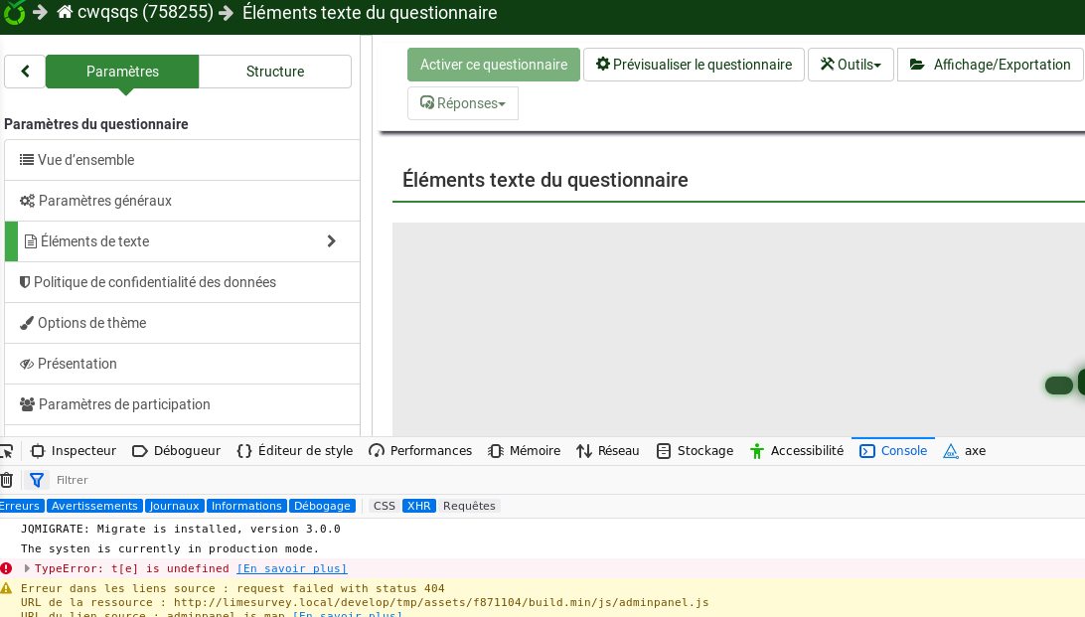This screenshot has height=617, width=1085.
Task: Collapse sidebar with left chevron button
Action: point(25,72)
